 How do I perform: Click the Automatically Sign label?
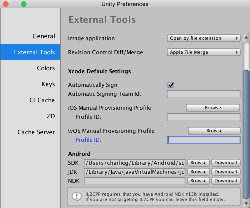click(x=93, y=85)
